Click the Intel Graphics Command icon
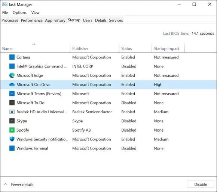The width and height of the screenshot is (217, 192). (12, 66)
